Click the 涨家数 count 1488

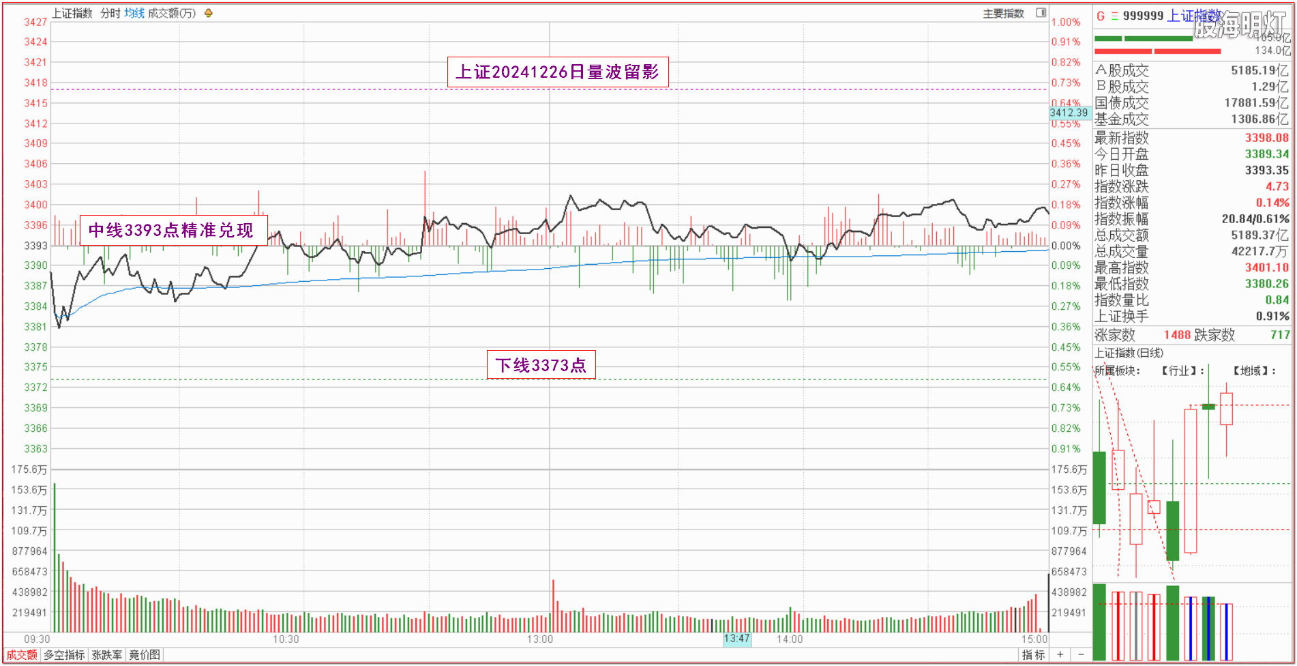point(1177,335)
